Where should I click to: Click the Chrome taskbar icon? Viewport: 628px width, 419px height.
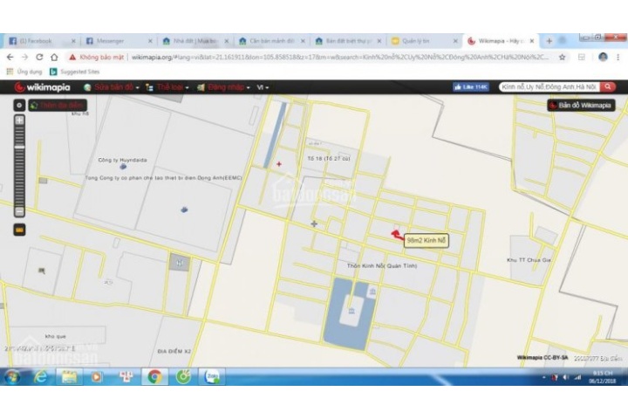[x=154, y=377]
